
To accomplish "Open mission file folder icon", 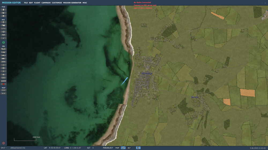I will point(3,13).
